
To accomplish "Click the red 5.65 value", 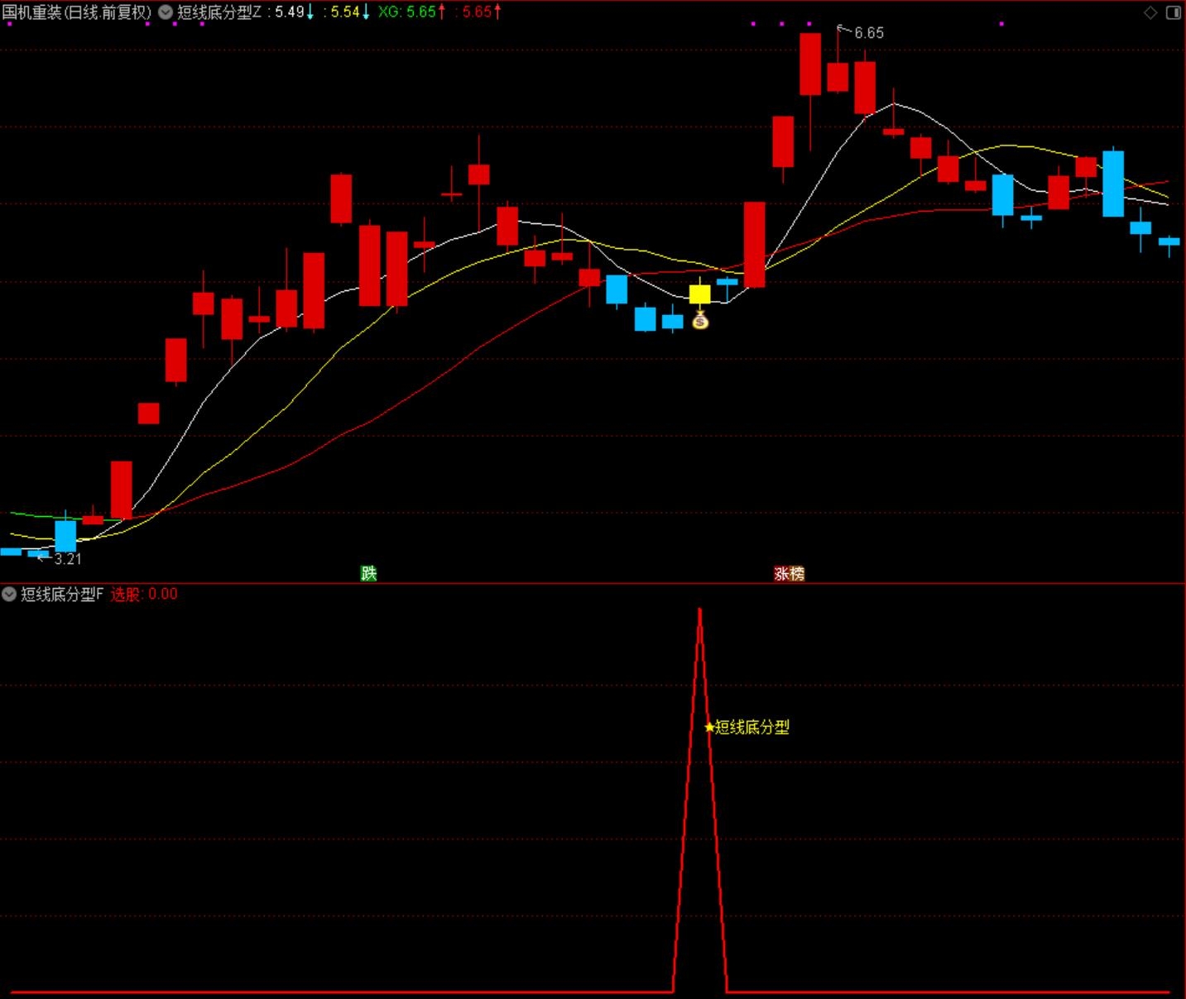I will click(477, 12).
